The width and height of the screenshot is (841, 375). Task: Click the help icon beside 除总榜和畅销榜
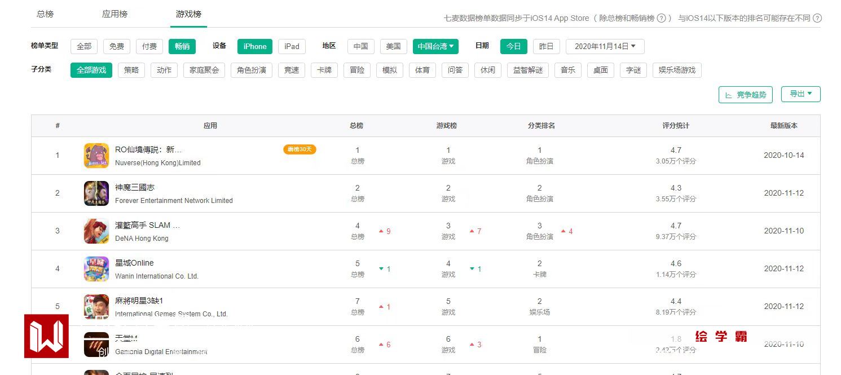click(x=662, y=18)
